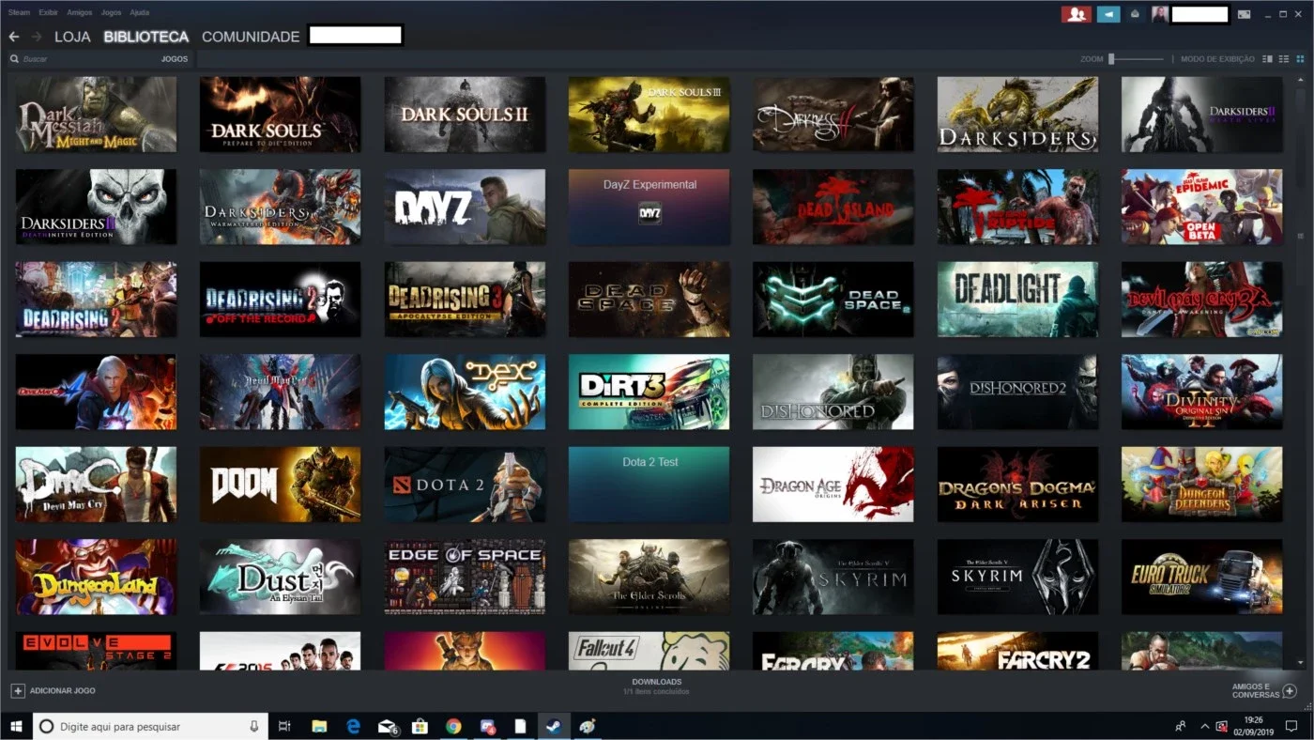Open the Mail app in taskbar

click(x=387, y=726)
